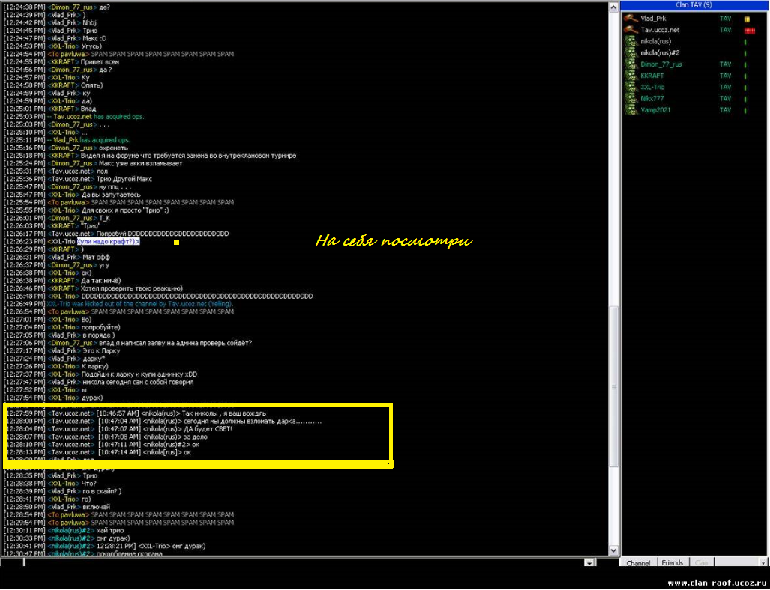
Task: Click the game icon next to Vamp2021
Action: (x=631, y=110)
